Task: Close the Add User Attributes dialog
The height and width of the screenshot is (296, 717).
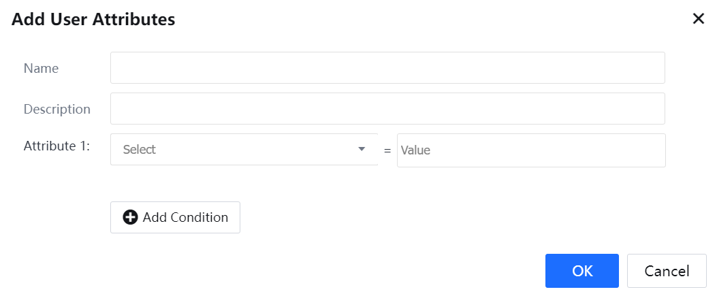Action: pyautogui.click(x=698, y=19)
